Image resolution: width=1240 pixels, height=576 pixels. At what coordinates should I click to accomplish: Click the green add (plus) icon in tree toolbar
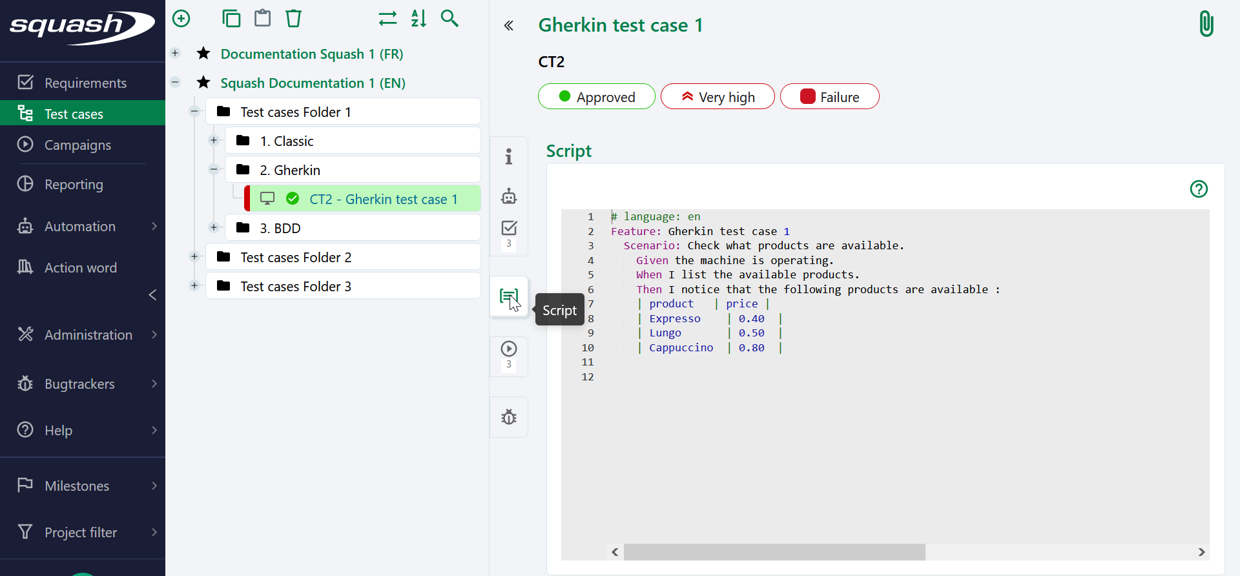click(x=181, y=19)
